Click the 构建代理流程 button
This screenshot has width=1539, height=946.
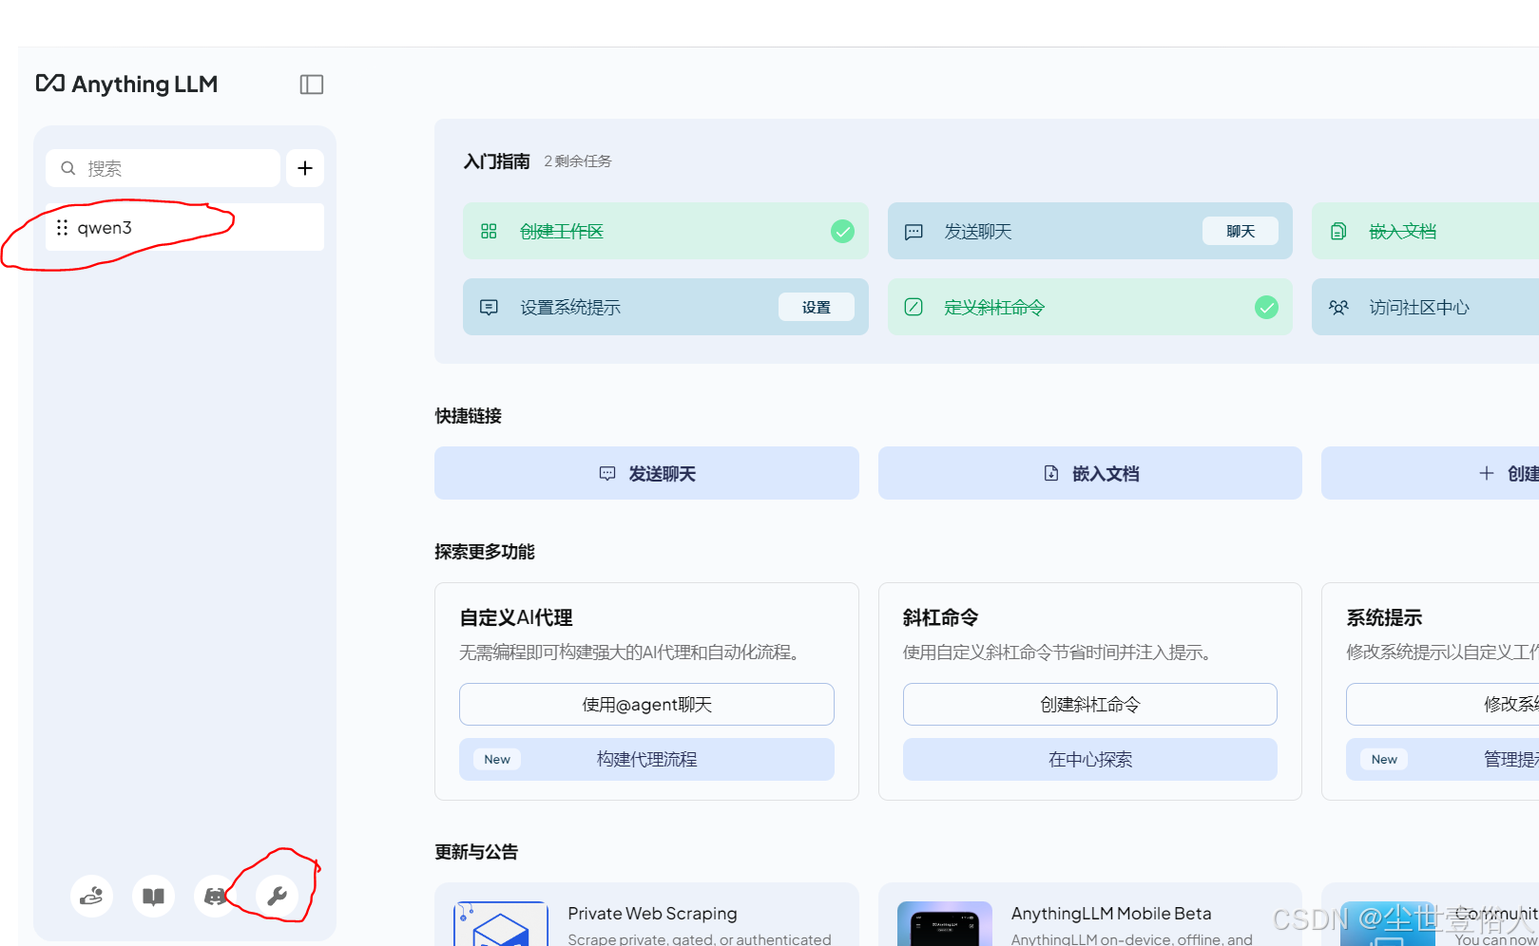coord(646,760)
